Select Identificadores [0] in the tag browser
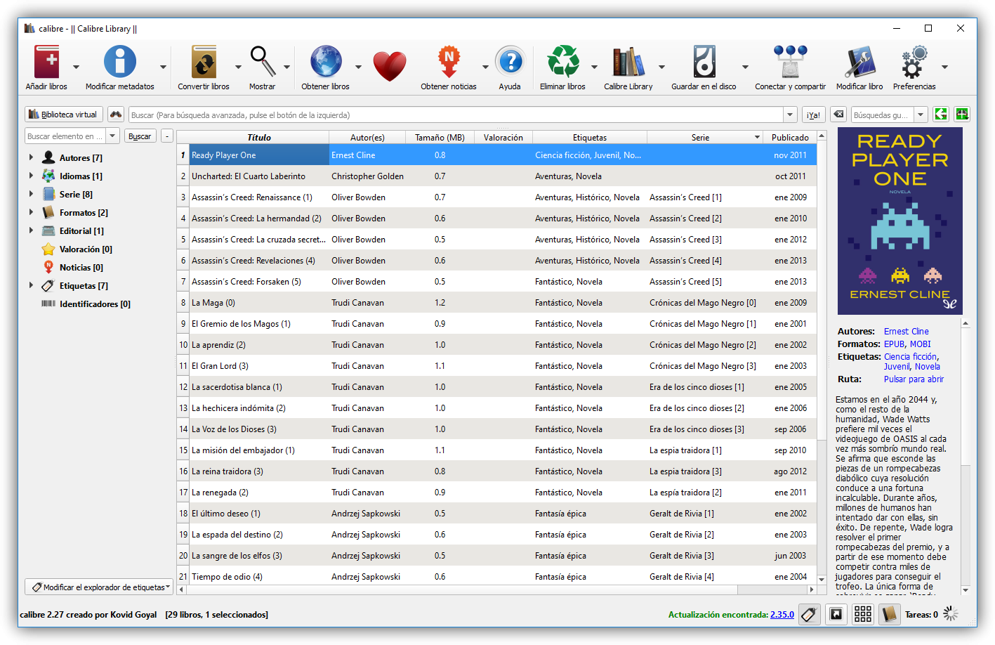The height and width of the screenshot is (645, 995). point(95,304)
